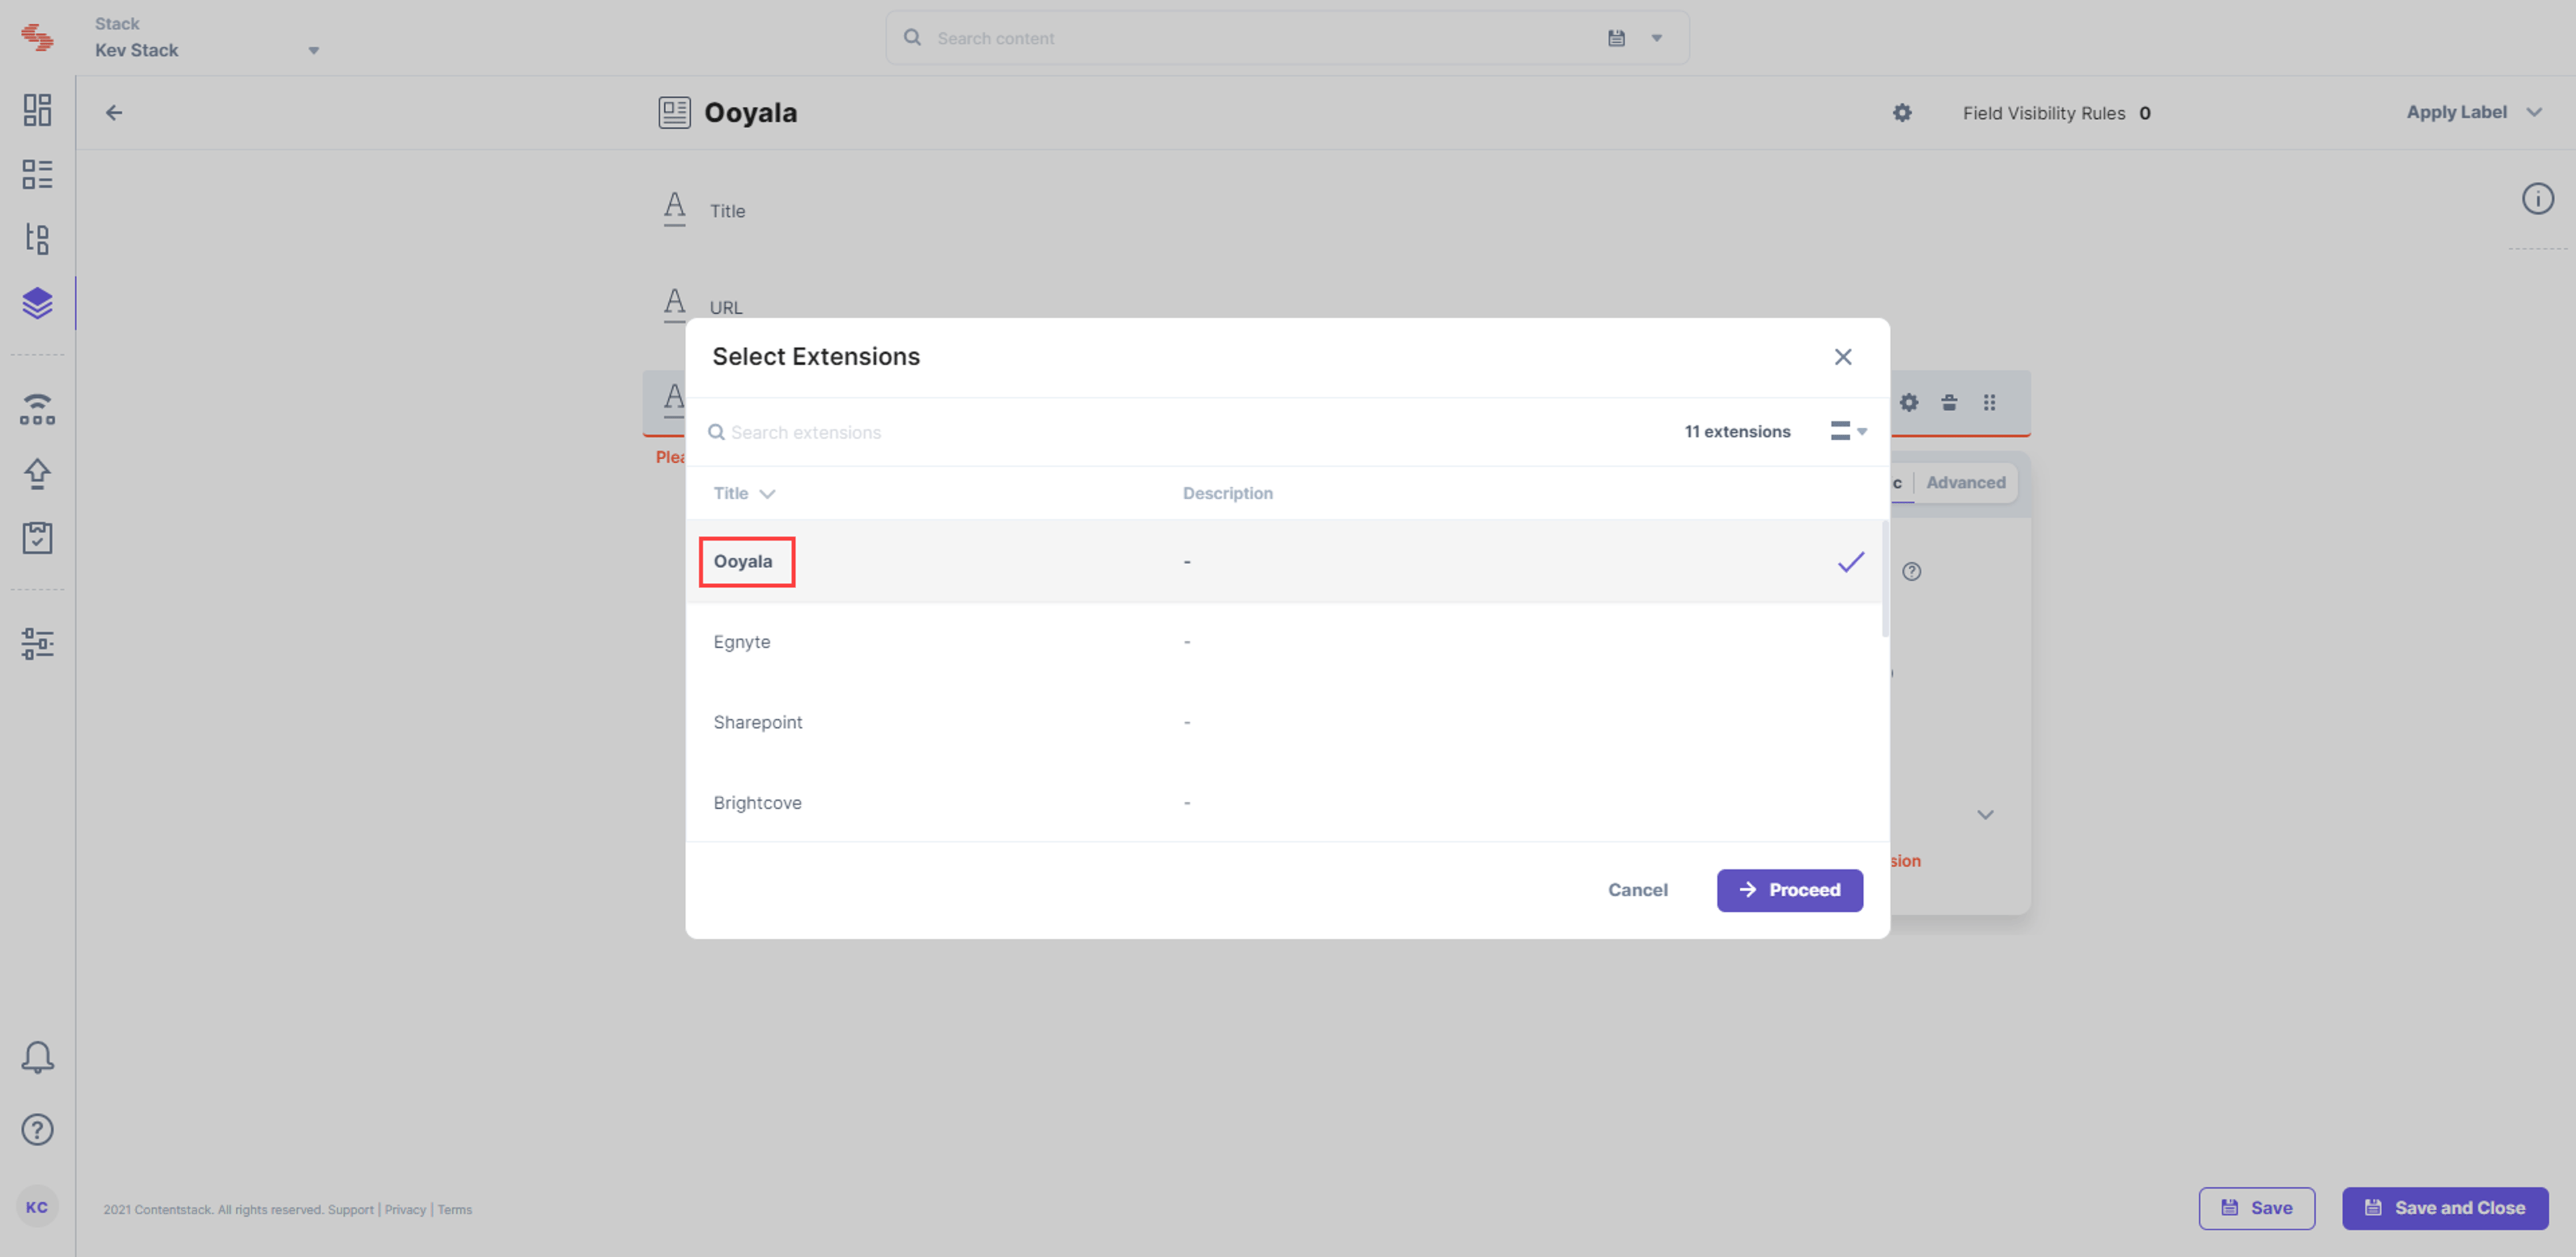Choose the Egnyte extension
Image resolution: width=2576 pixels, height=1257 pixels.
[x=1286, y=642]
